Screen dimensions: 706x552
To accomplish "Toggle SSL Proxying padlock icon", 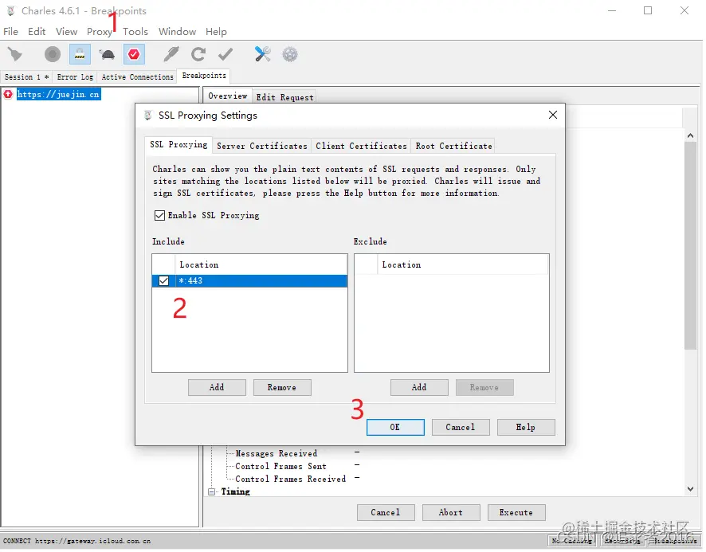I will click(x=80, y=54).
